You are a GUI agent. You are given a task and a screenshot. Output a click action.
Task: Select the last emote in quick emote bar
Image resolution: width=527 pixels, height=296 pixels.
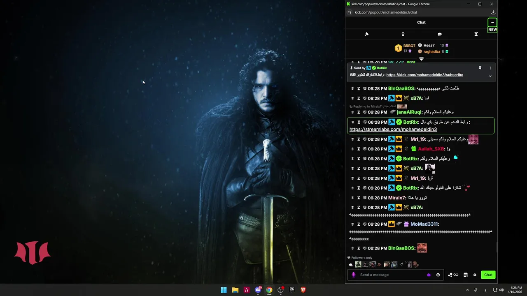coord(416,264)
